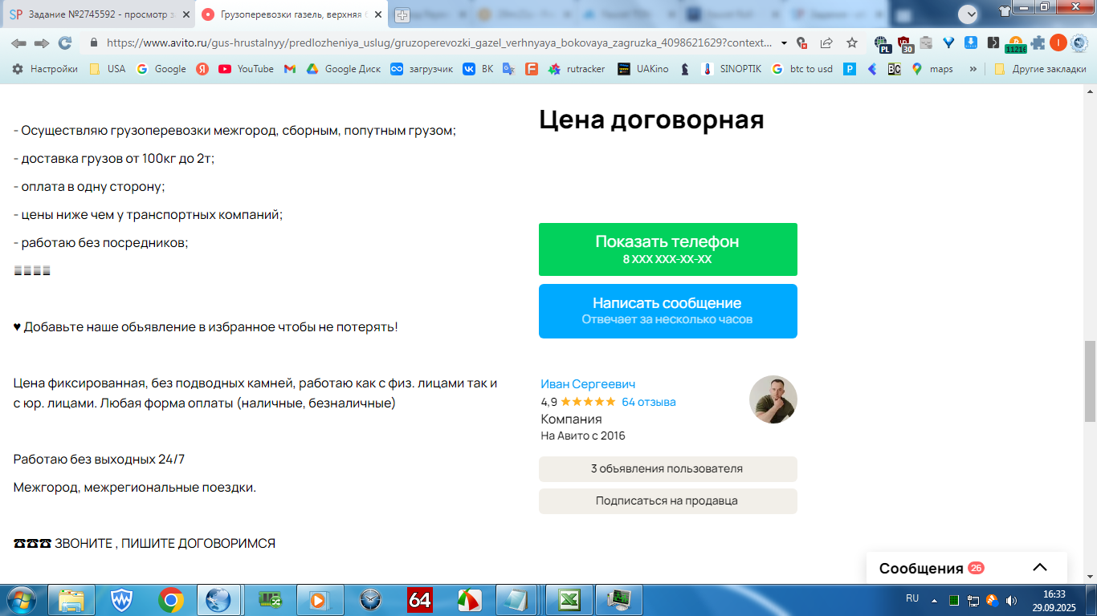1097x616 pixels.
Task: Switch the RU input language indicator
Action: 912,598
